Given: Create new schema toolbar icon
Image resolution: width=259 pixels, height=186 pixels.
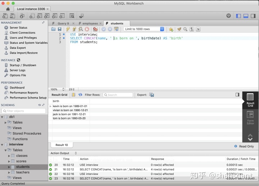Looking at the screenshot, I should (x=32, y=16).
